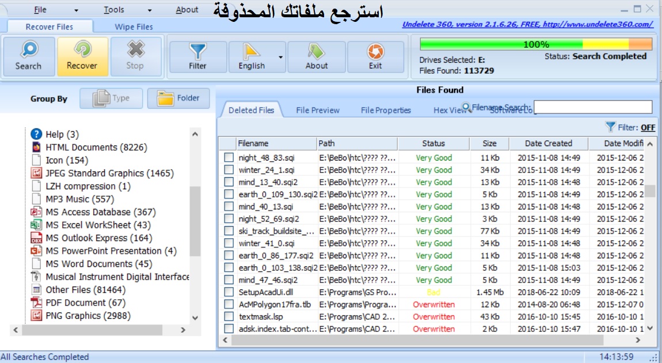Expand the Tools menu arrow
The height and width of the screenshot is (363, 662).
coord(150,10)
